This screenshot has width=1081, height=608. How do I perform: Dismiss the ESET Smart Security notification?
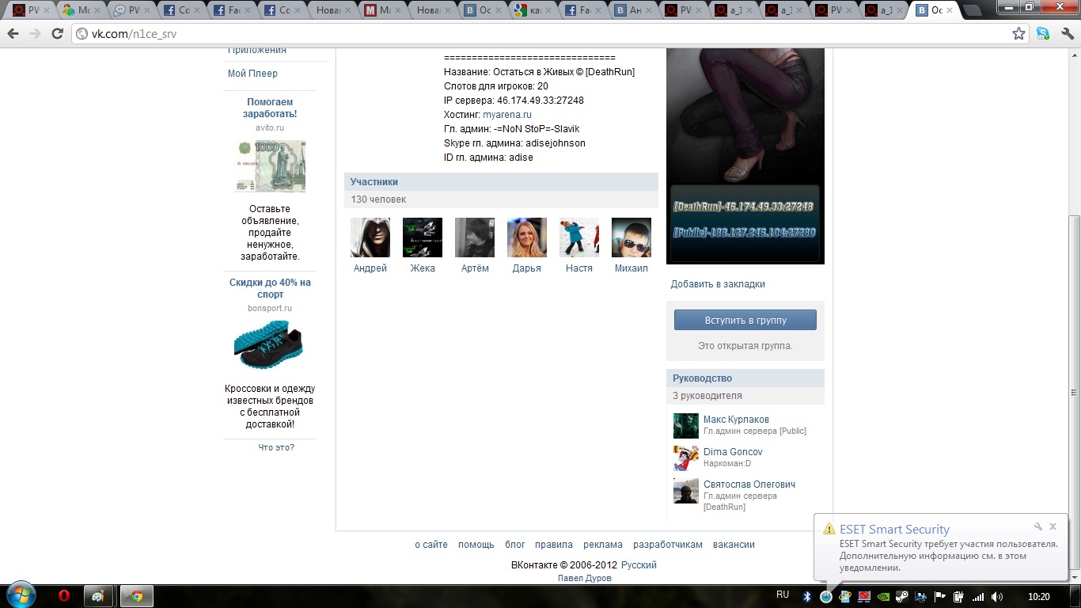click(1053, 526)
